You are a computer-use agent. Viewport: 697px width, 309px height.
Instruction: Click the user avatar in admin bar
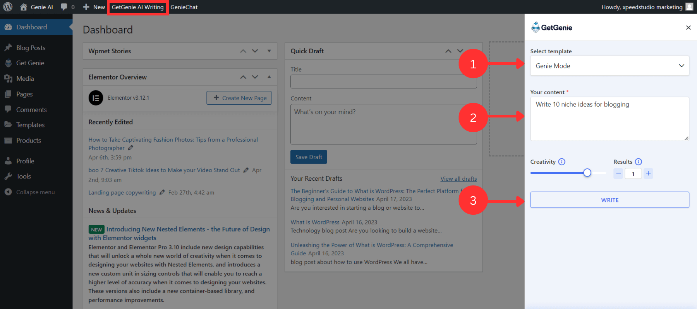(689, 7)
